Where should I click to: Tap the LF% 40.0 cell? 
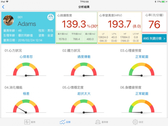[114, 37]
